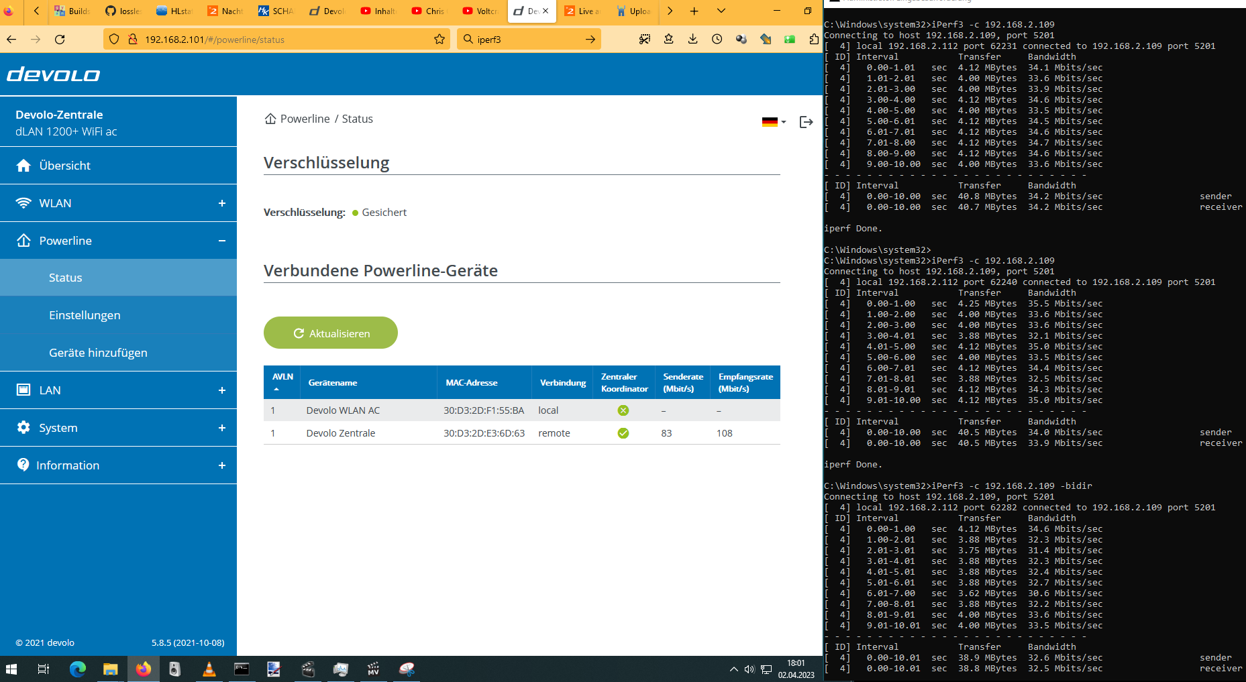
Task: Open the Firefox downloads panel
Action: click(x=692, y=40)
